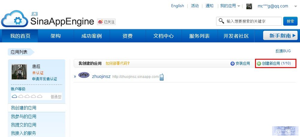Select the 成功案例 navigation tab
300x137 pixels.
coord(92,36)
